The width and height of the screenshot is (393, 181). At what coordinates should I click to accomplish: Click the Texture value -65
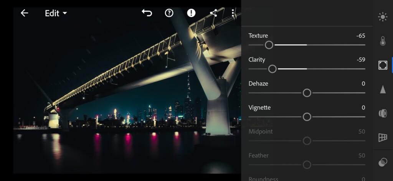(x=361, y=36)
